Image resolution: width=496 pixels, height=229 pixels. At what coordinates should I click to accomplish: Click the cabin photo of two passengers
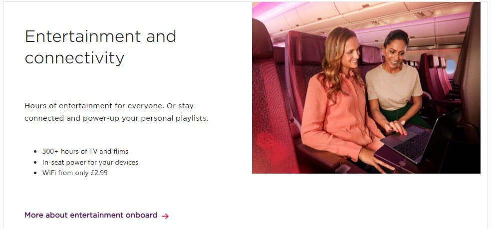[366, 88]
